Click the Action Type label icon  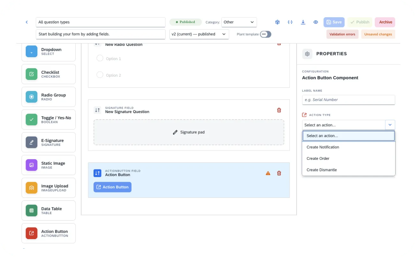pyautogui.click(x=304, y=115)
